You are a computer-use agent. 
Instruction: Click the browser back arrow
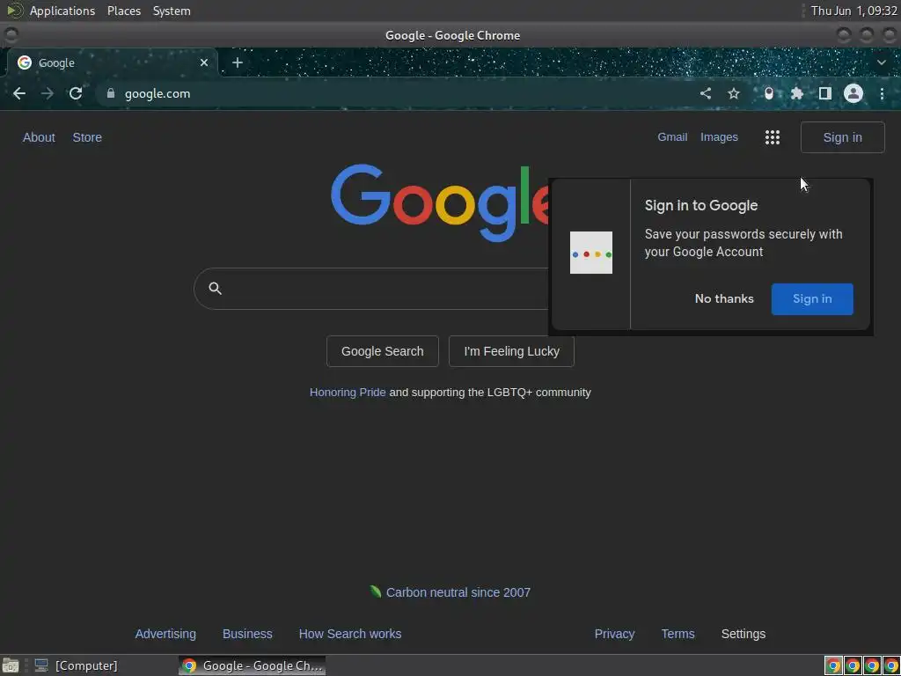coord(19,93)
